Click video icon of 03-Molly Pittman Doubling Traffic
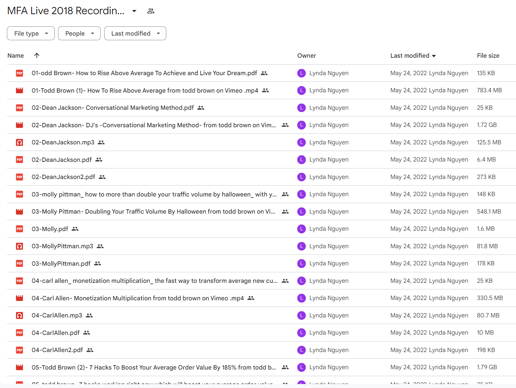Viewport: 516px width, 388px height. [19, 212]
